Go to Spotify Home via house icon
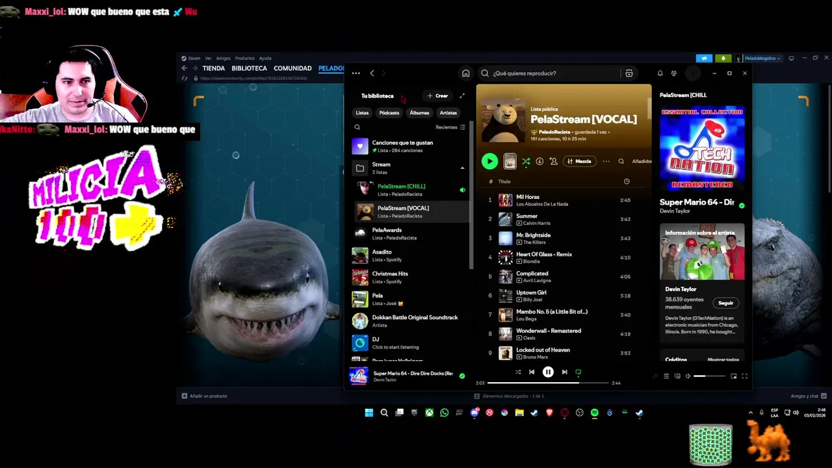The width and height of the screenshot is (832, 468). [465, 73]
